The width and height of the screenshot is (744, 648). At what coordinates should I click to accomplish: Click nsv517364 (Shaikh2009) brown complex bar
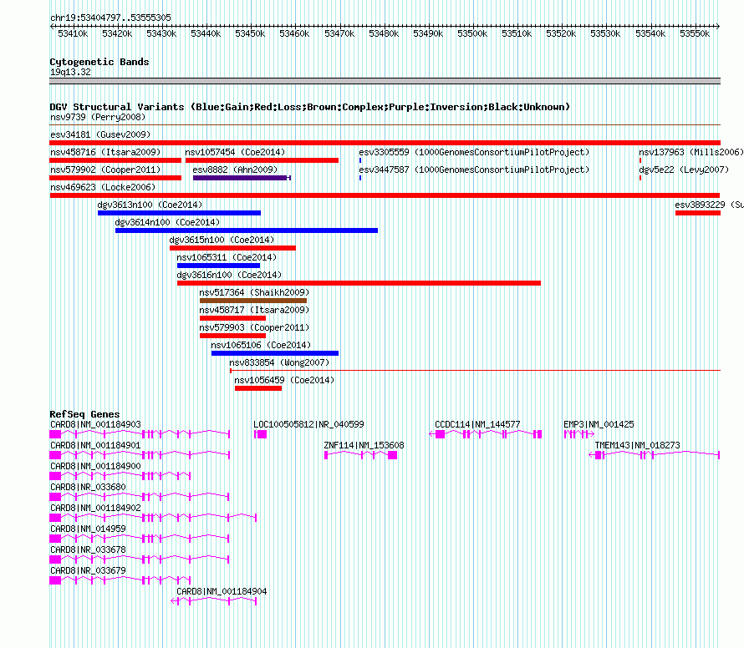253,301
